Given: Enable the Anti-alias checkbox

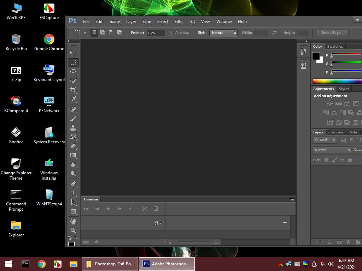Looking at the screenshot, I should [x=171, y=33].
